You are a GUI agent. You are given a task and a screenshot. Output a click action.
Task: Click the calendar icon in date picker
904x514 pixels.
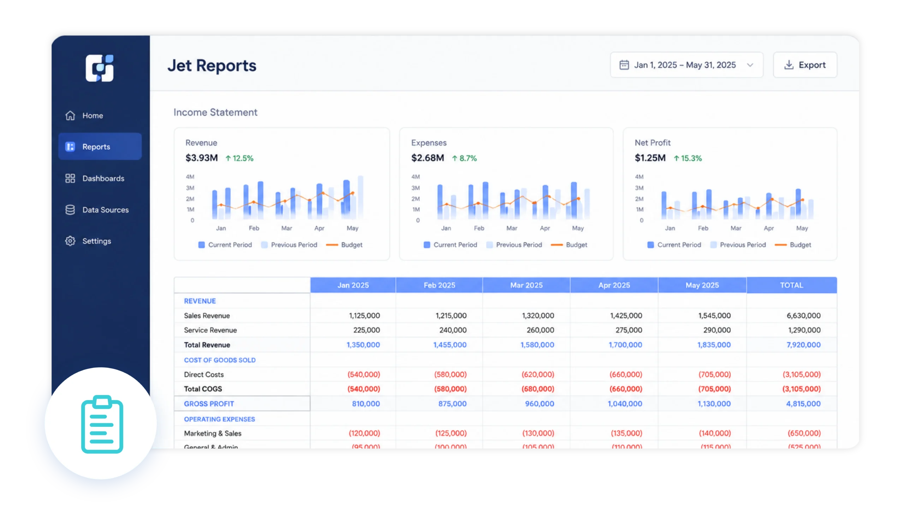point(624,65)
